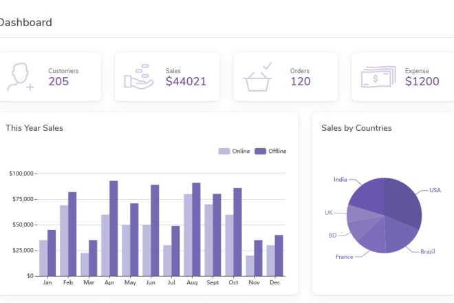This screenshot has height=303, width=454.
Task: Click the Expense value $1200
Action: point(422,81)
